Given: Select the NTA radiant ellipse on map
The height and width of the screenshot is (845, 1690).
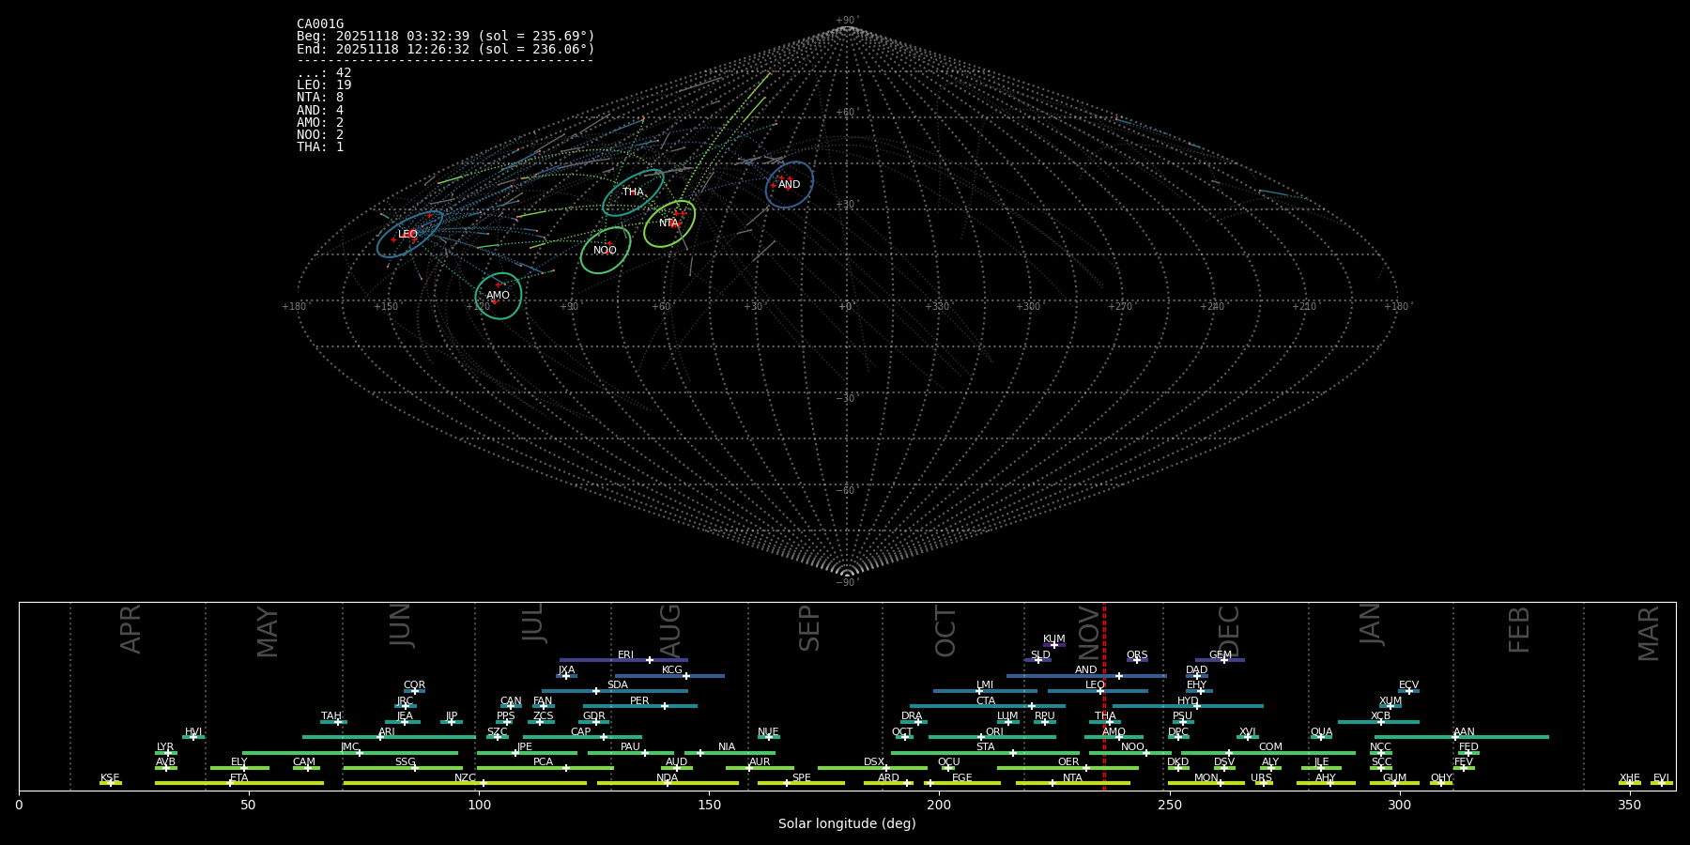Looking at the screenshot, I should click(669, 223).
